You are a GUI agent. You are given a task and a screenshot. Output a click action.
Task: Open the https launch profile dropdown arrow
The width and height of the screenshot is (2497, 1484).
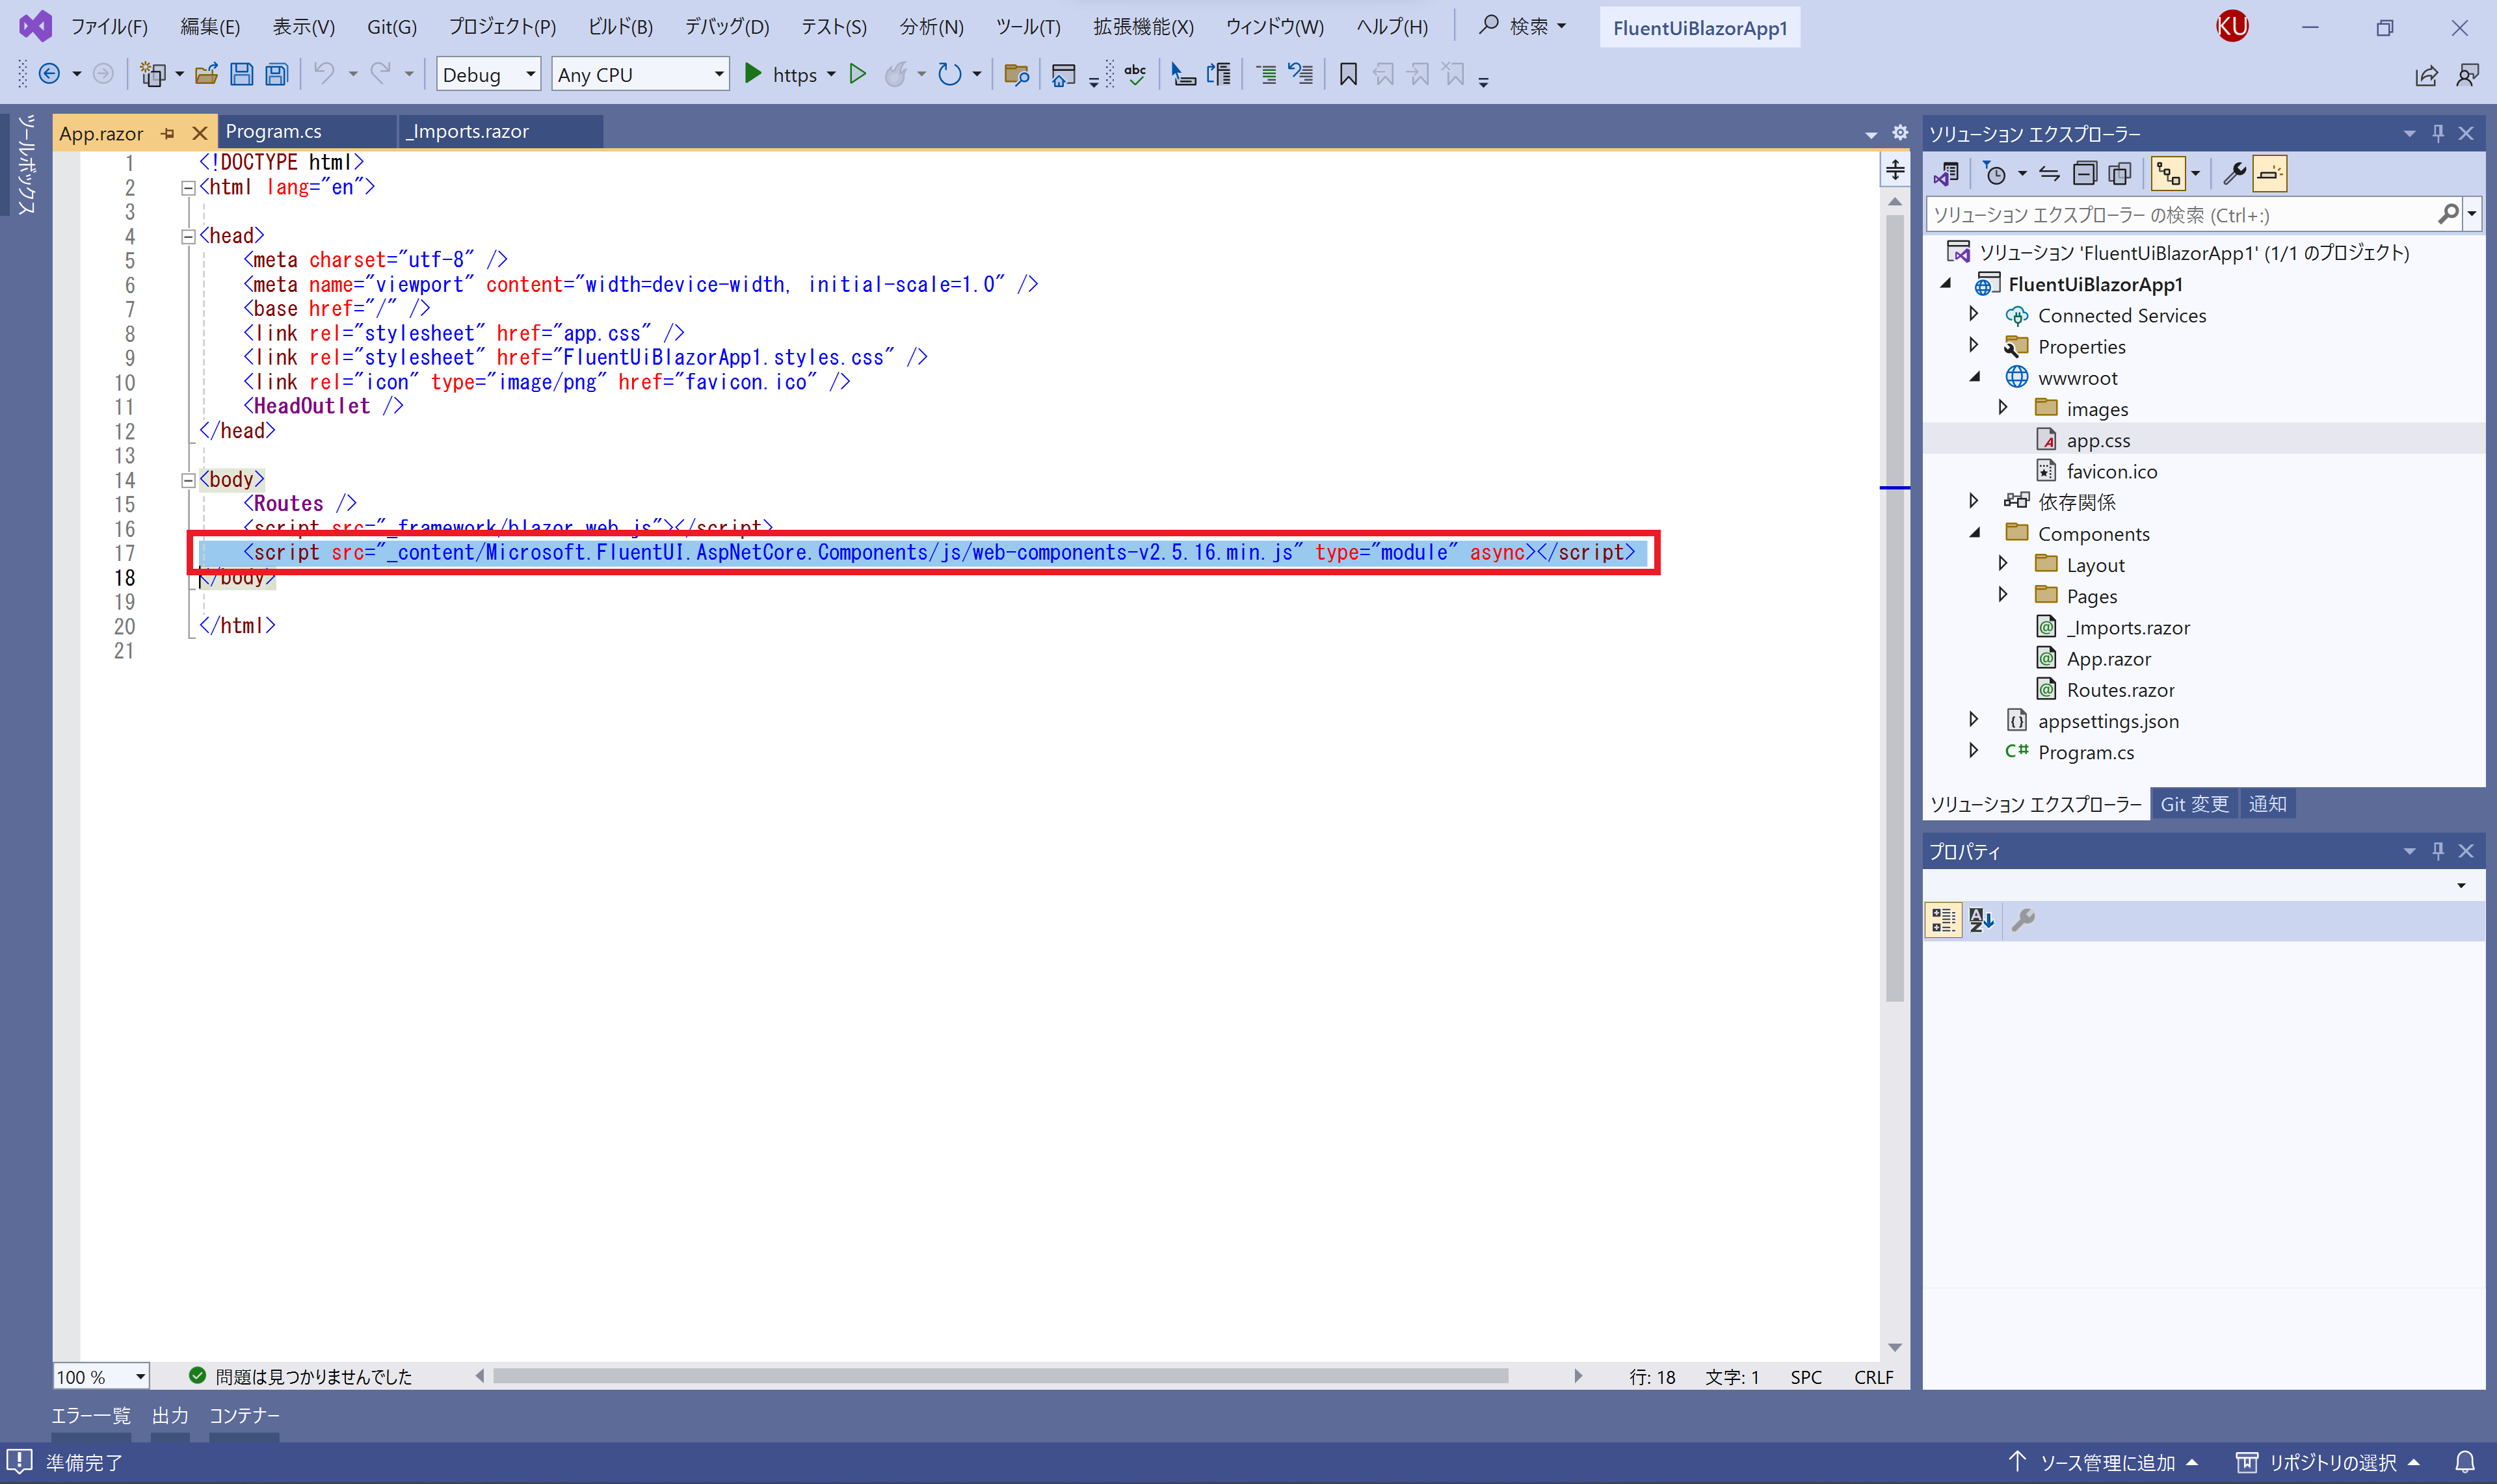pos(831,74)
